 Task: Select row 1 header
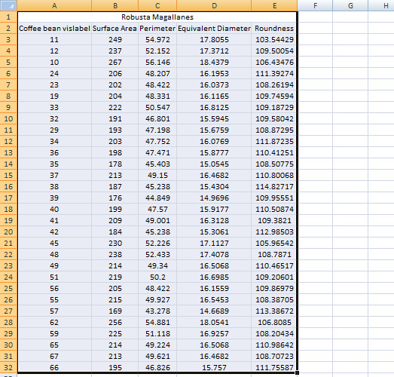tap(8, 17)
